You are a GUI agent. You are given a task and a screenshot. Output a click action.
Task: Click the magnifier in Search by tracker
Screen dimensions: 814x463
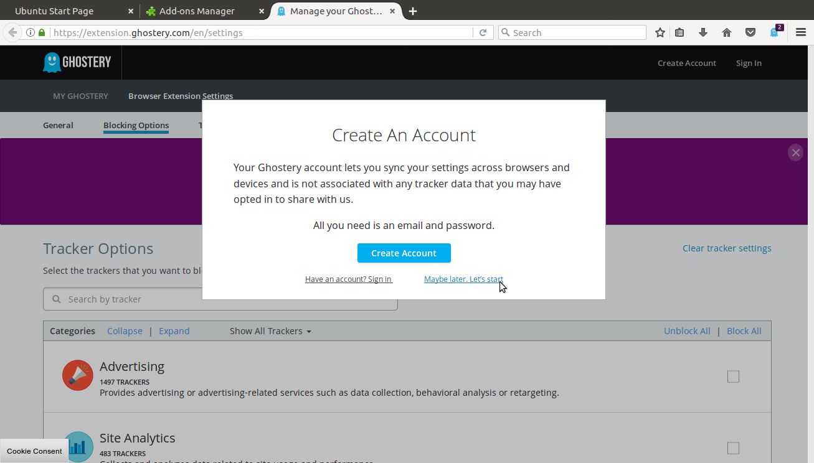coord(57,299)
